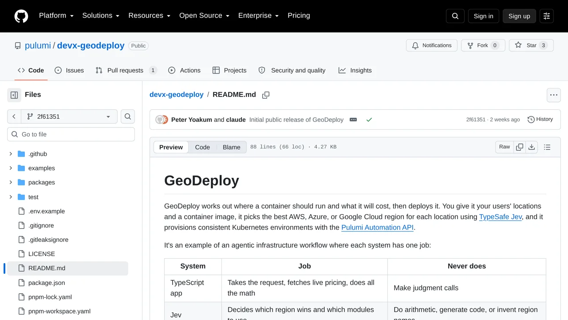Download the raw README file
The height and width of the screenshot is (320, 568).
pos(532,147)
